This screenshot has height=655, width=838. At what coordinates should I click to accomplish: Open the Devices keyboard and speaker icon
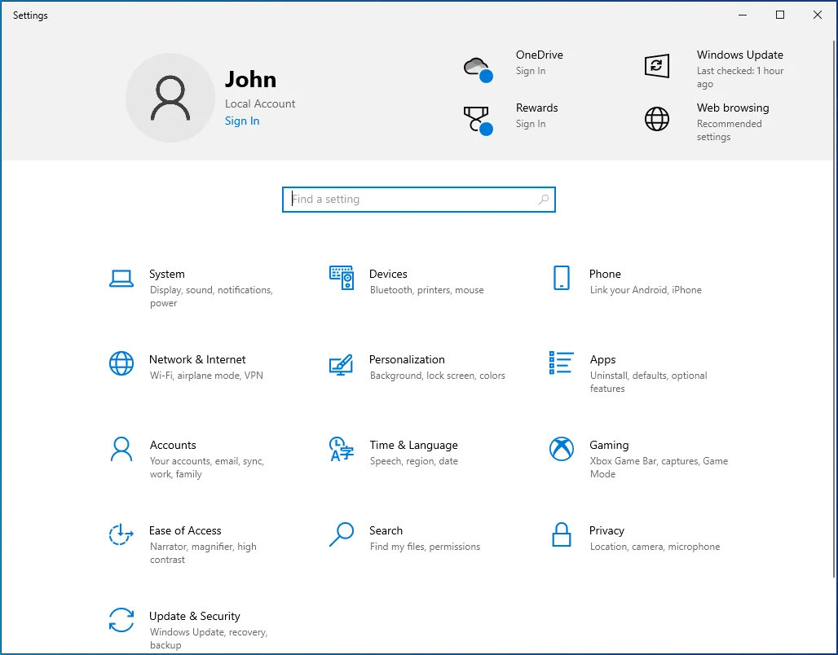point(342,278)
